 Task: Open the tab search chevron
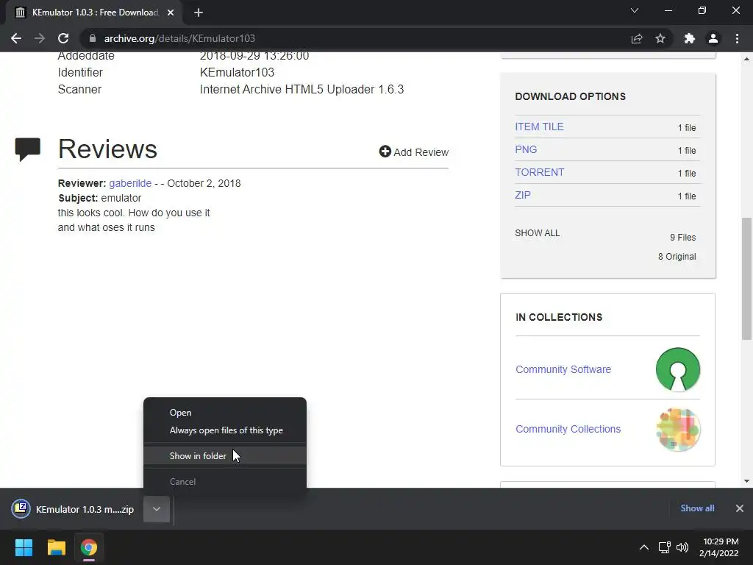click(635, 10)
